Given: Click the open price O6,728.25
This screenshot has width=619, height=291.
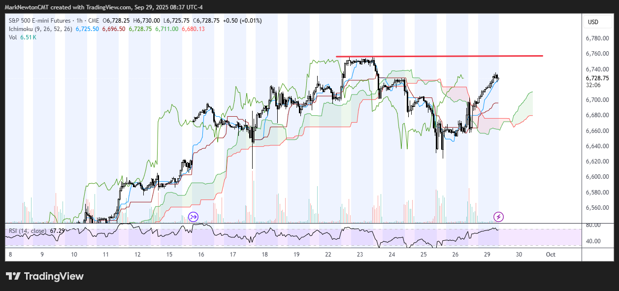Looking at the screenshot, I should 116,21.
